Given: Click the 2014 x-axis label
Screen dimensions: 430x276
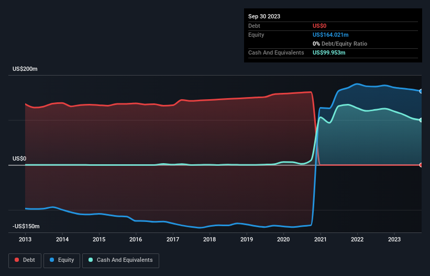Looking at the screenshot, I should pyautogui.click(x=62, y=239).
